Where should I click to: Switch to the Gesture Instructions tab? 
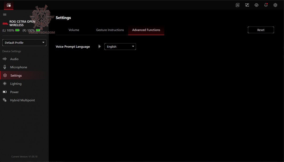pos(110,30)
